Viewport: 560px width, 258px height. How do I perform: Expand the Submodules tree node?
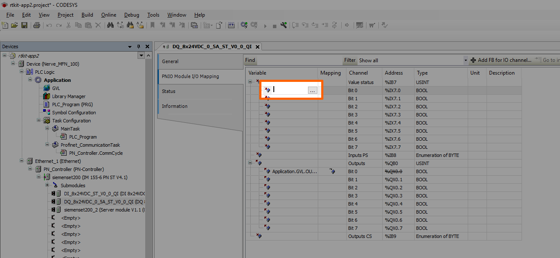[47, 186]
